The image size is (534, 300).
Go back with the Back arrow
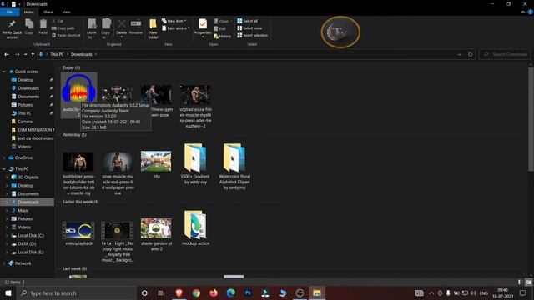(x=7, y=54)
